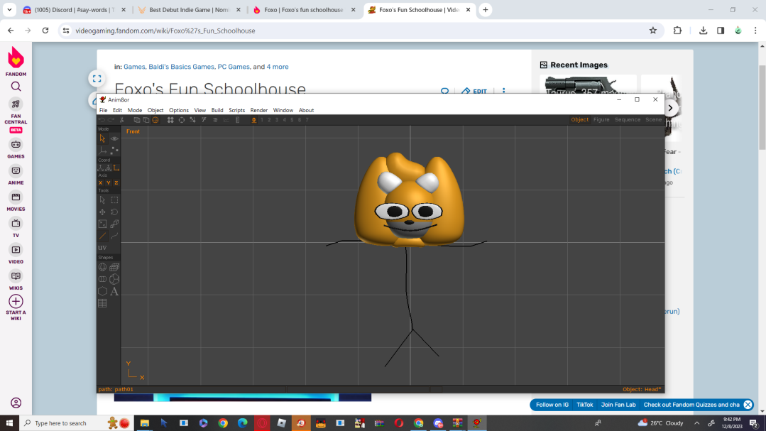Screen dimensions: 766x431
Task: Toggle the Z axis lock
Action: 116,182
